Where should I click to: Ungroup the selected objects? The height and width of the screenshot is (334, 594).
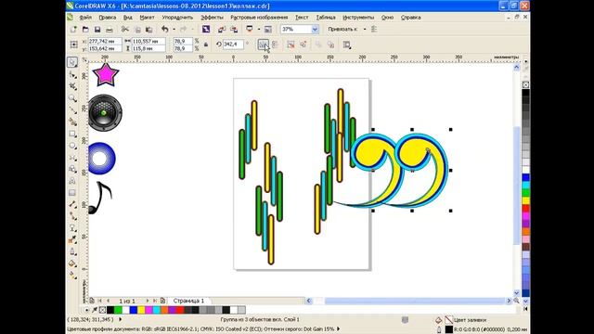[x=291, y=45]
